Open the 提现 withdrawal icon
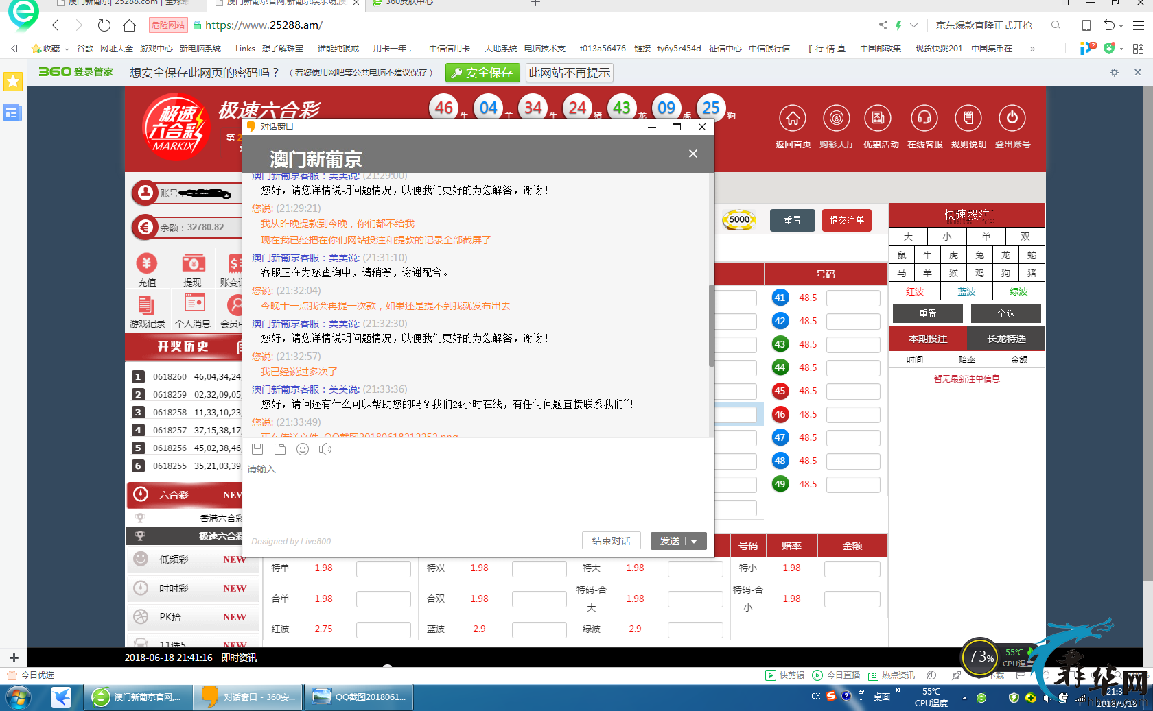This screenshot has width=1153, height=711. 193,263
